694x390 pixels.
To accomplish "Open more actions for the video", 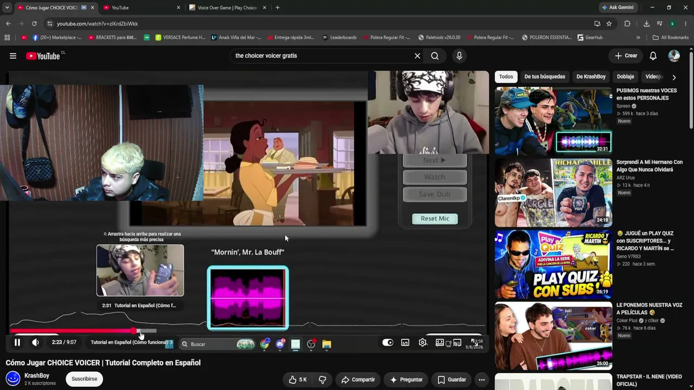I will tap(481, 380).
